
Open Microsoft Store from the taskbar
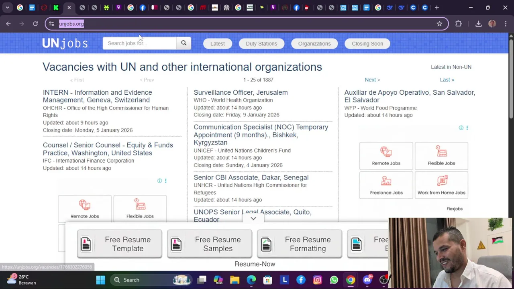coord(267,280)
